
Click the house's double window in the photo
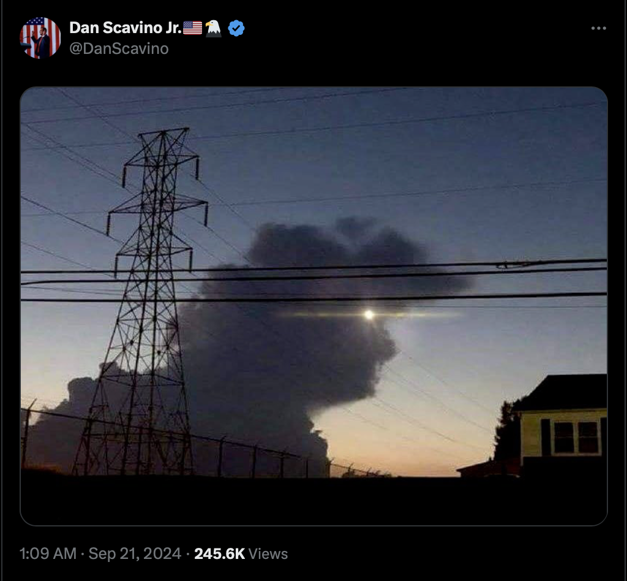(x=576, y=438)
